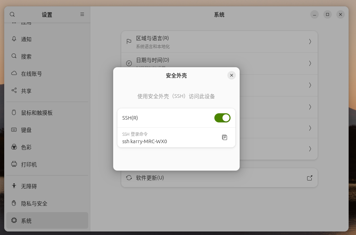Click the external link icon of 软件更新

tap(310, 178)
